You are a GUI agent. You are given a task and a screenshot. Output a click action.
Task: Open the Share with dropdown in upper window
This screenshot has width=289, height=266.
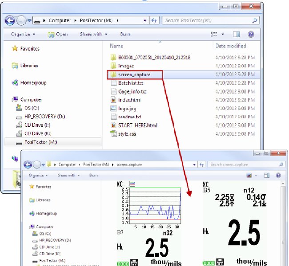(93, 34)
